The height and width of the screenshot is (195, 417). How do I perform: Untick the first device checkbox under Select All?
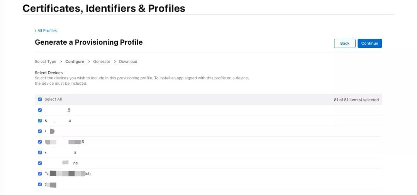click(40, 110)
